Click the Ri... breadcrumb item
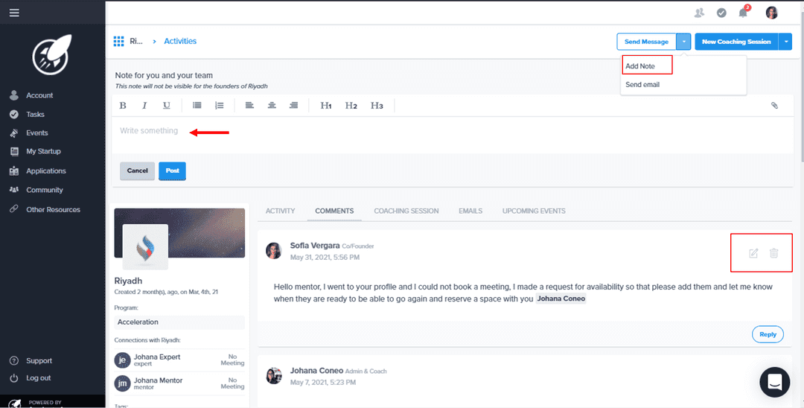 (x=136, y=41)
